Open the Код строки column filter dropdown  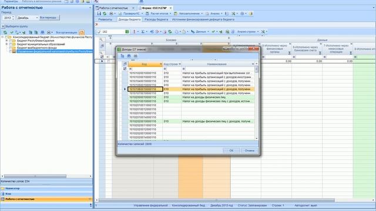click(180, 64)
